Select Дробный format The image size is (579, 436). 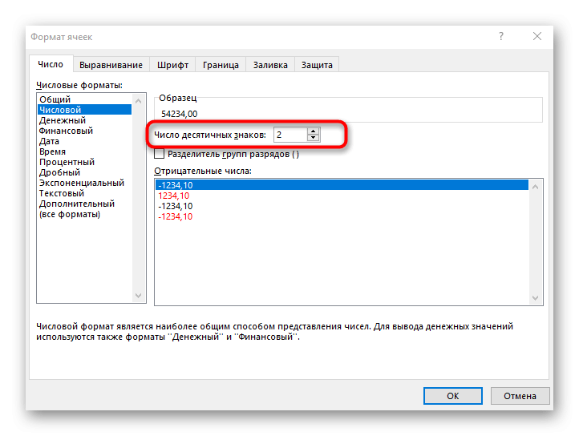[x=84, y=172]
